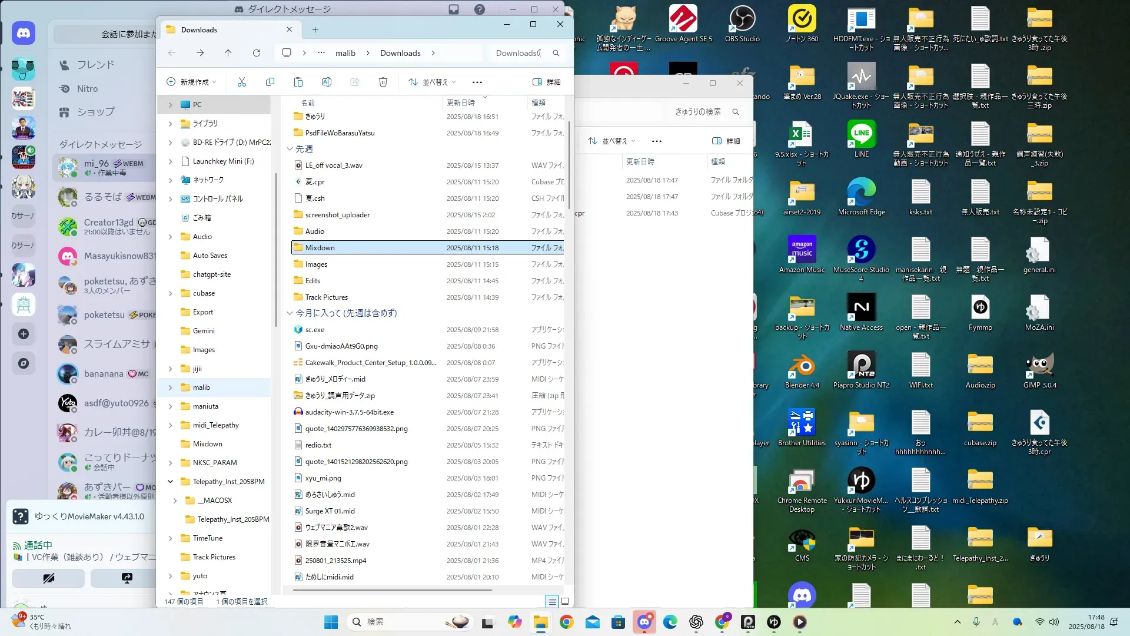Screen dimensions: 1130x636
Task: Click the Copy icon in Explorer toolbar
Action: pos(270,82)
